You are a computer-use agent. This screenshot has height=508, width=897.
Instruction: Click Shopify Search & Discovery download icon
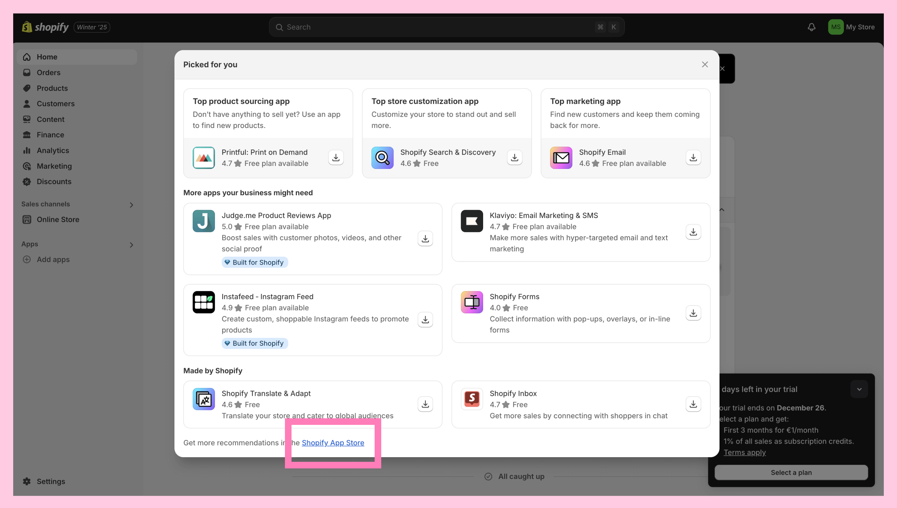(514, 158)
